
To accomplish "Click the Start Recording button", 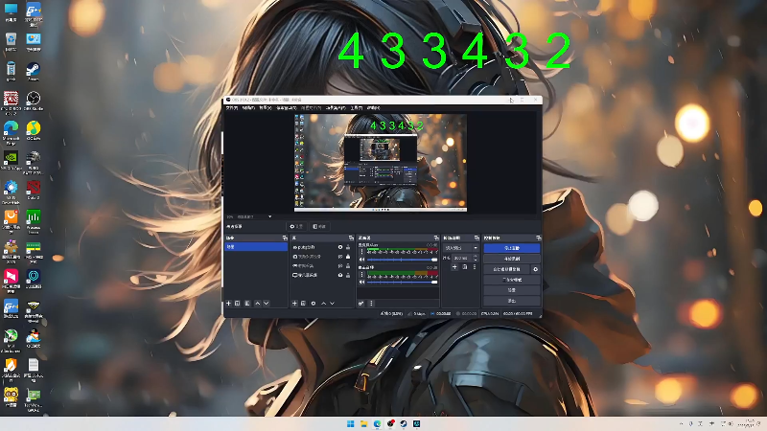I will pos(512,259).
